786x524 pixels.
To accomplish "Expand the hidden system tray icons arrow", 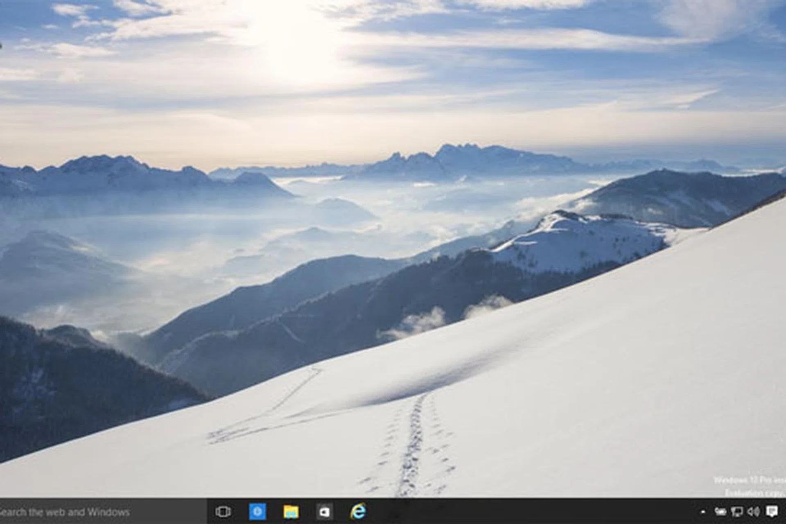I will pos(703,512).
